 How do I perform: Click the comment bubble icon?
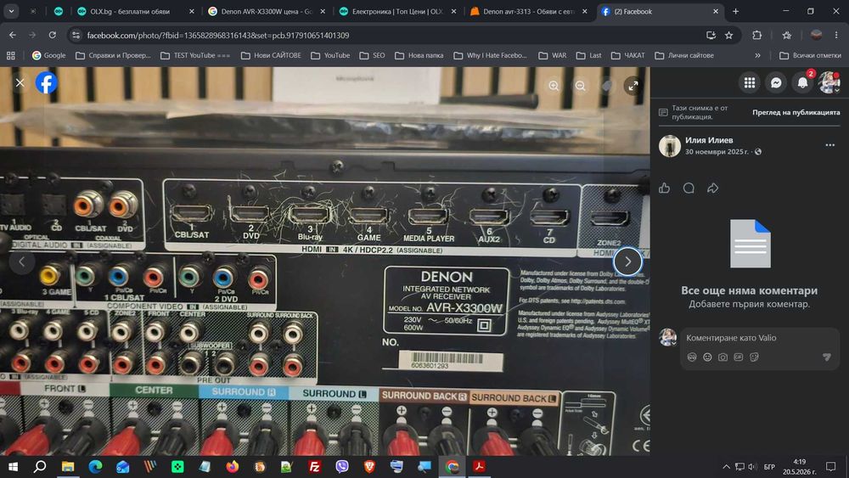(x=689, y=188)
